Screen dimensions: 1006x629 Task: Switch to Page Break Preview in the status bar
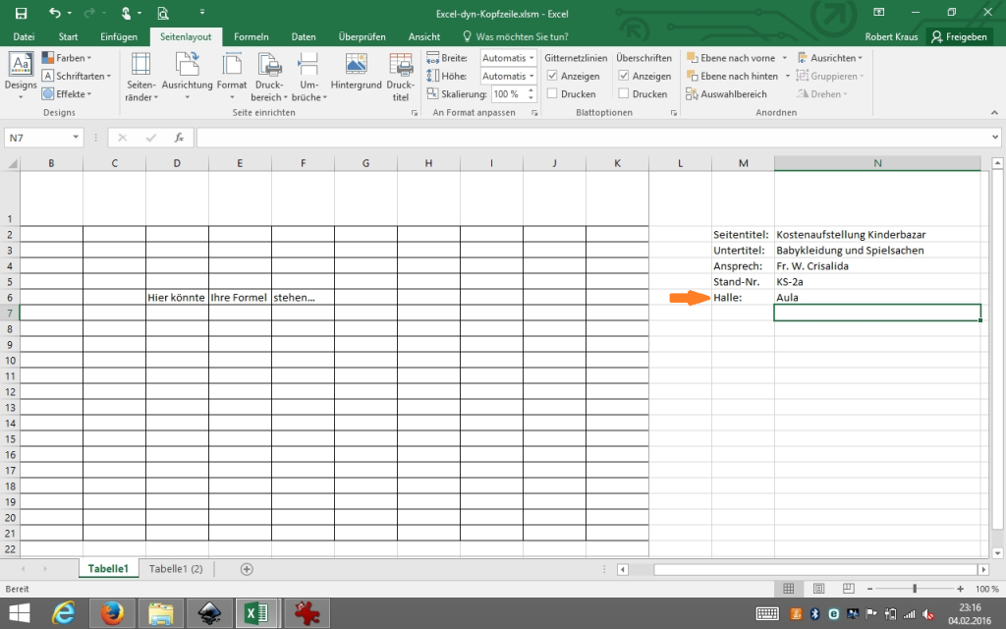tap(848, 589)
